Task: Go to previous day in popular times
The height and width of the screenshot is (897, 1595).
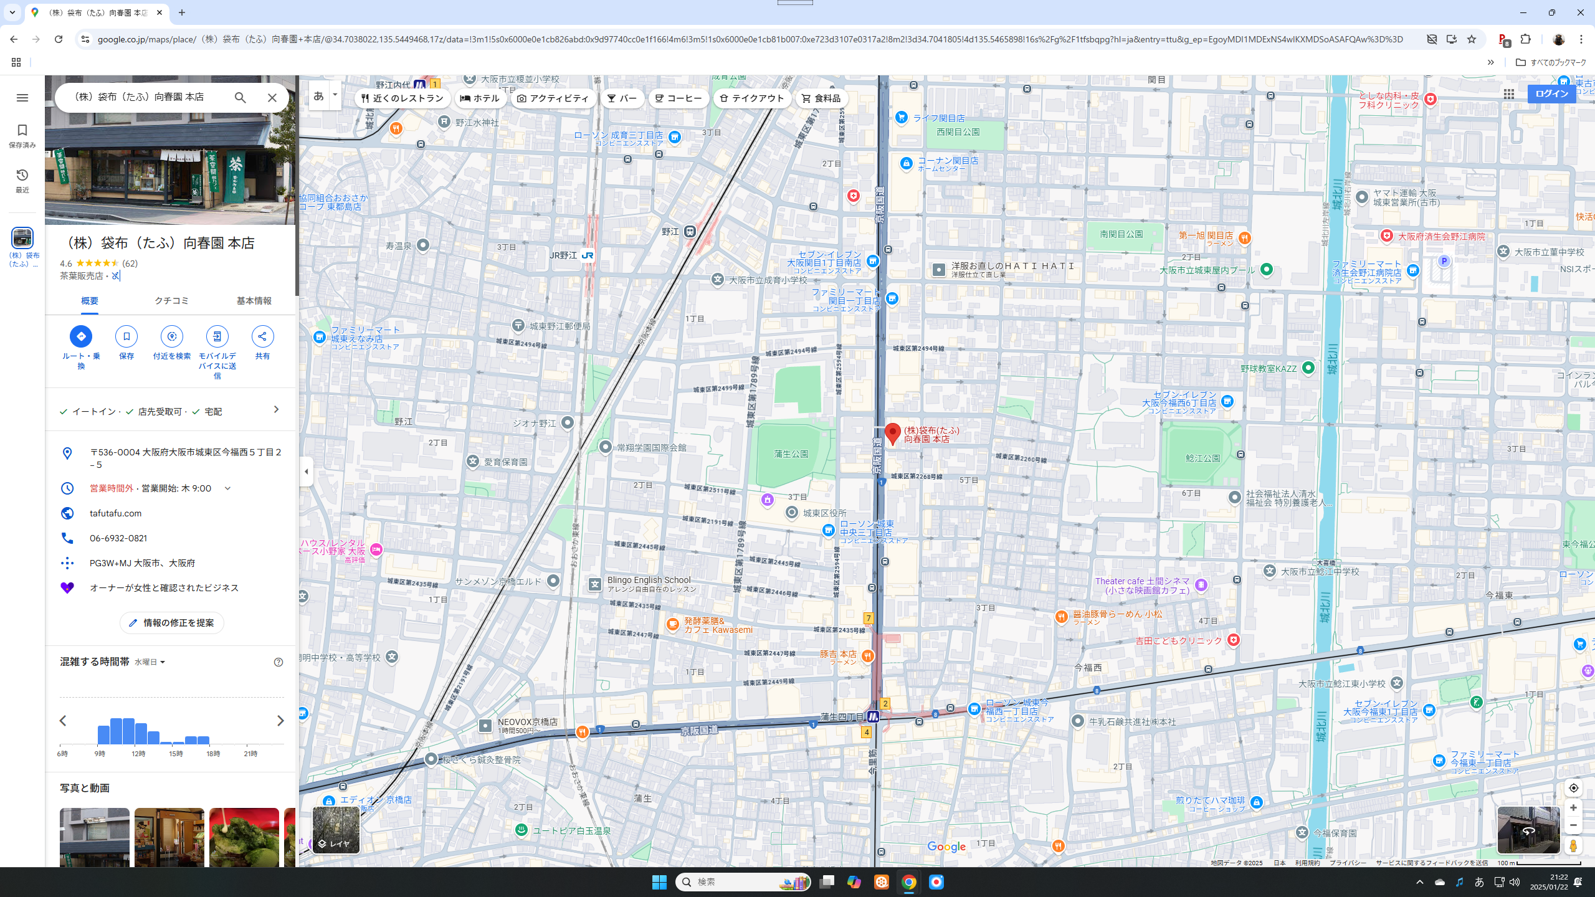Action: [x=63, y=721]
